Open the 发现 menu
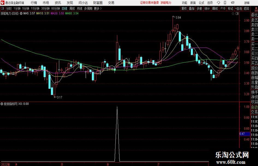 pyautogui.click(x=70, y=3)
